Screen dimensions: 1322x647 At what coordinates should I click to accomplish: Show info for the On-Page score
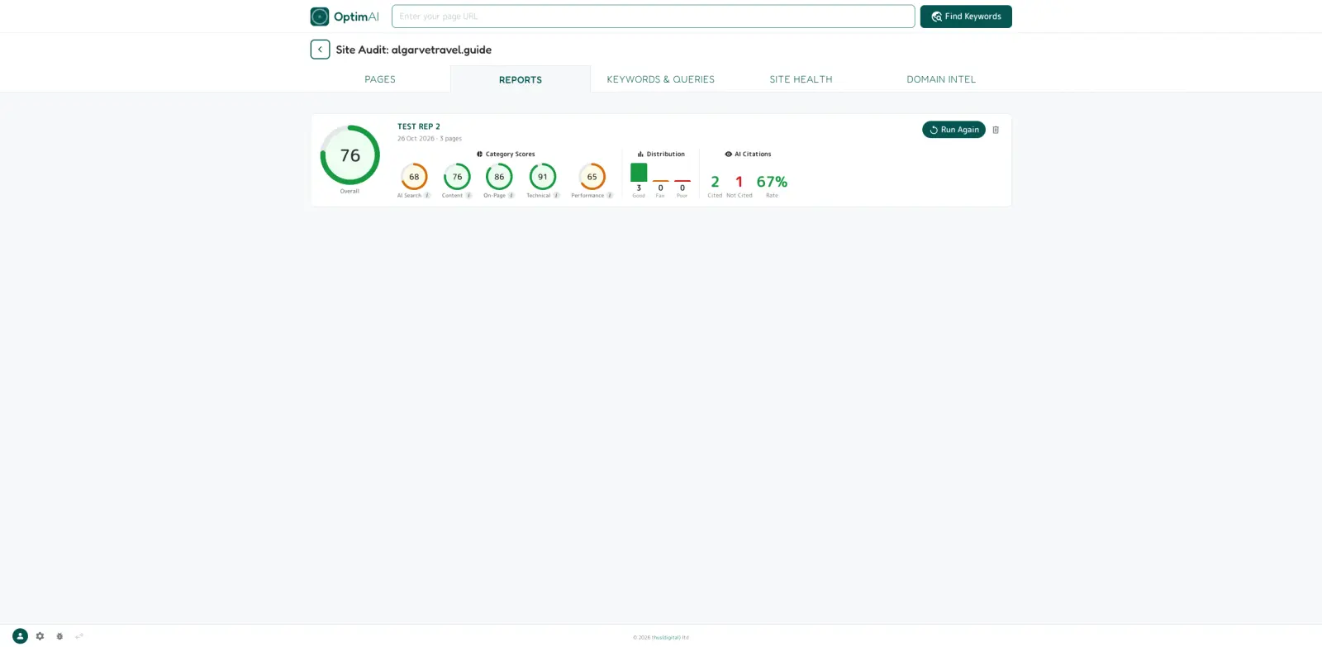(511, 196)
